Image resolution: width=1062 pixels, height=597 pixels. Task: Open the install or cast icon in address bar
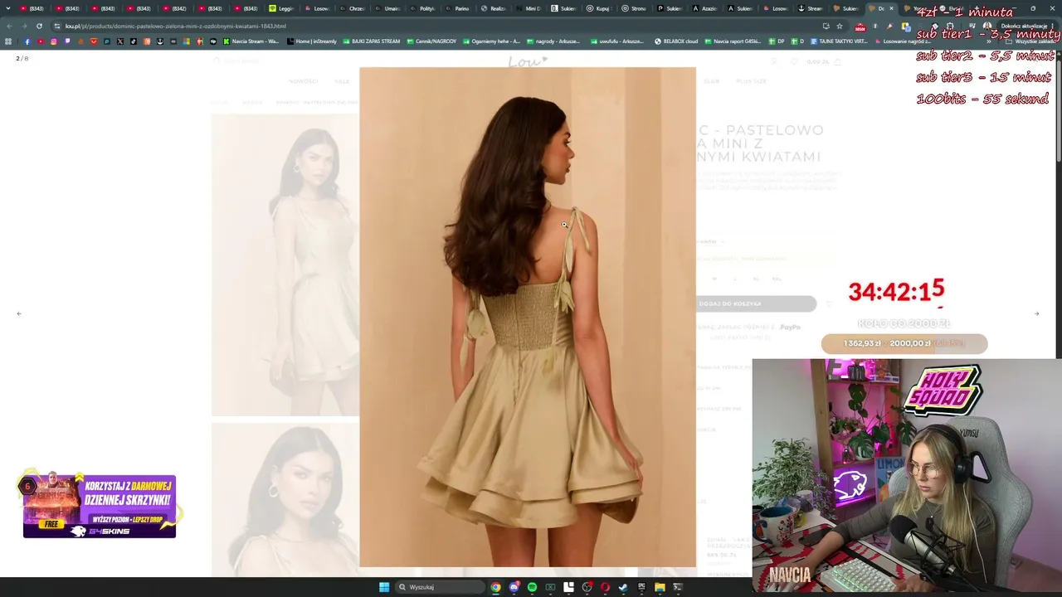click(826, 26)
